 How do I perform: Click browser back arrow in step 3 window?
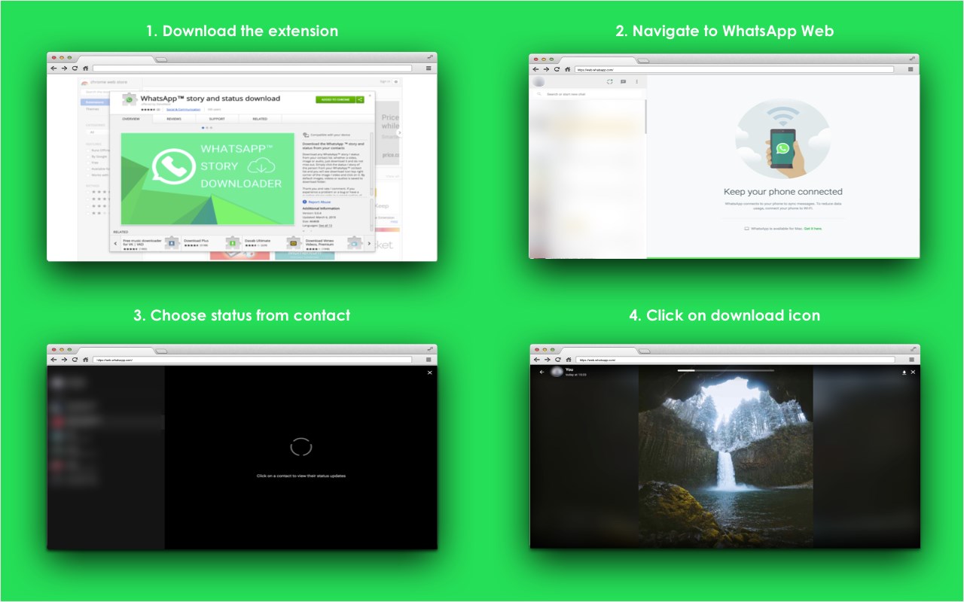point(53,360)
